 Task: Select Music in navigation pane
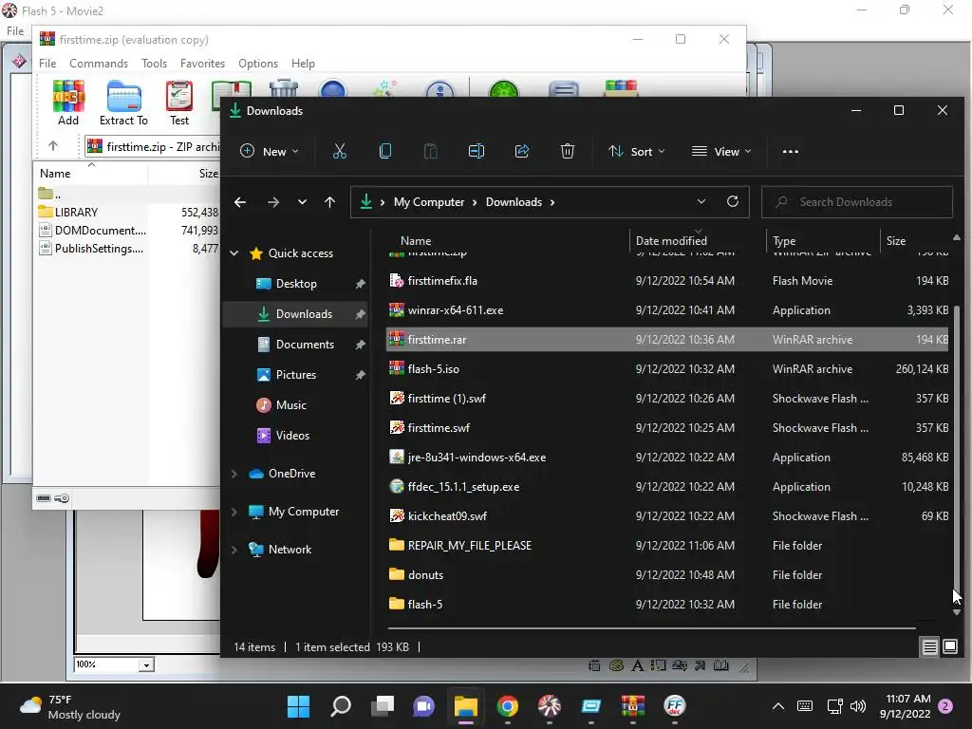pyautogui.click(x=290, y=404)
